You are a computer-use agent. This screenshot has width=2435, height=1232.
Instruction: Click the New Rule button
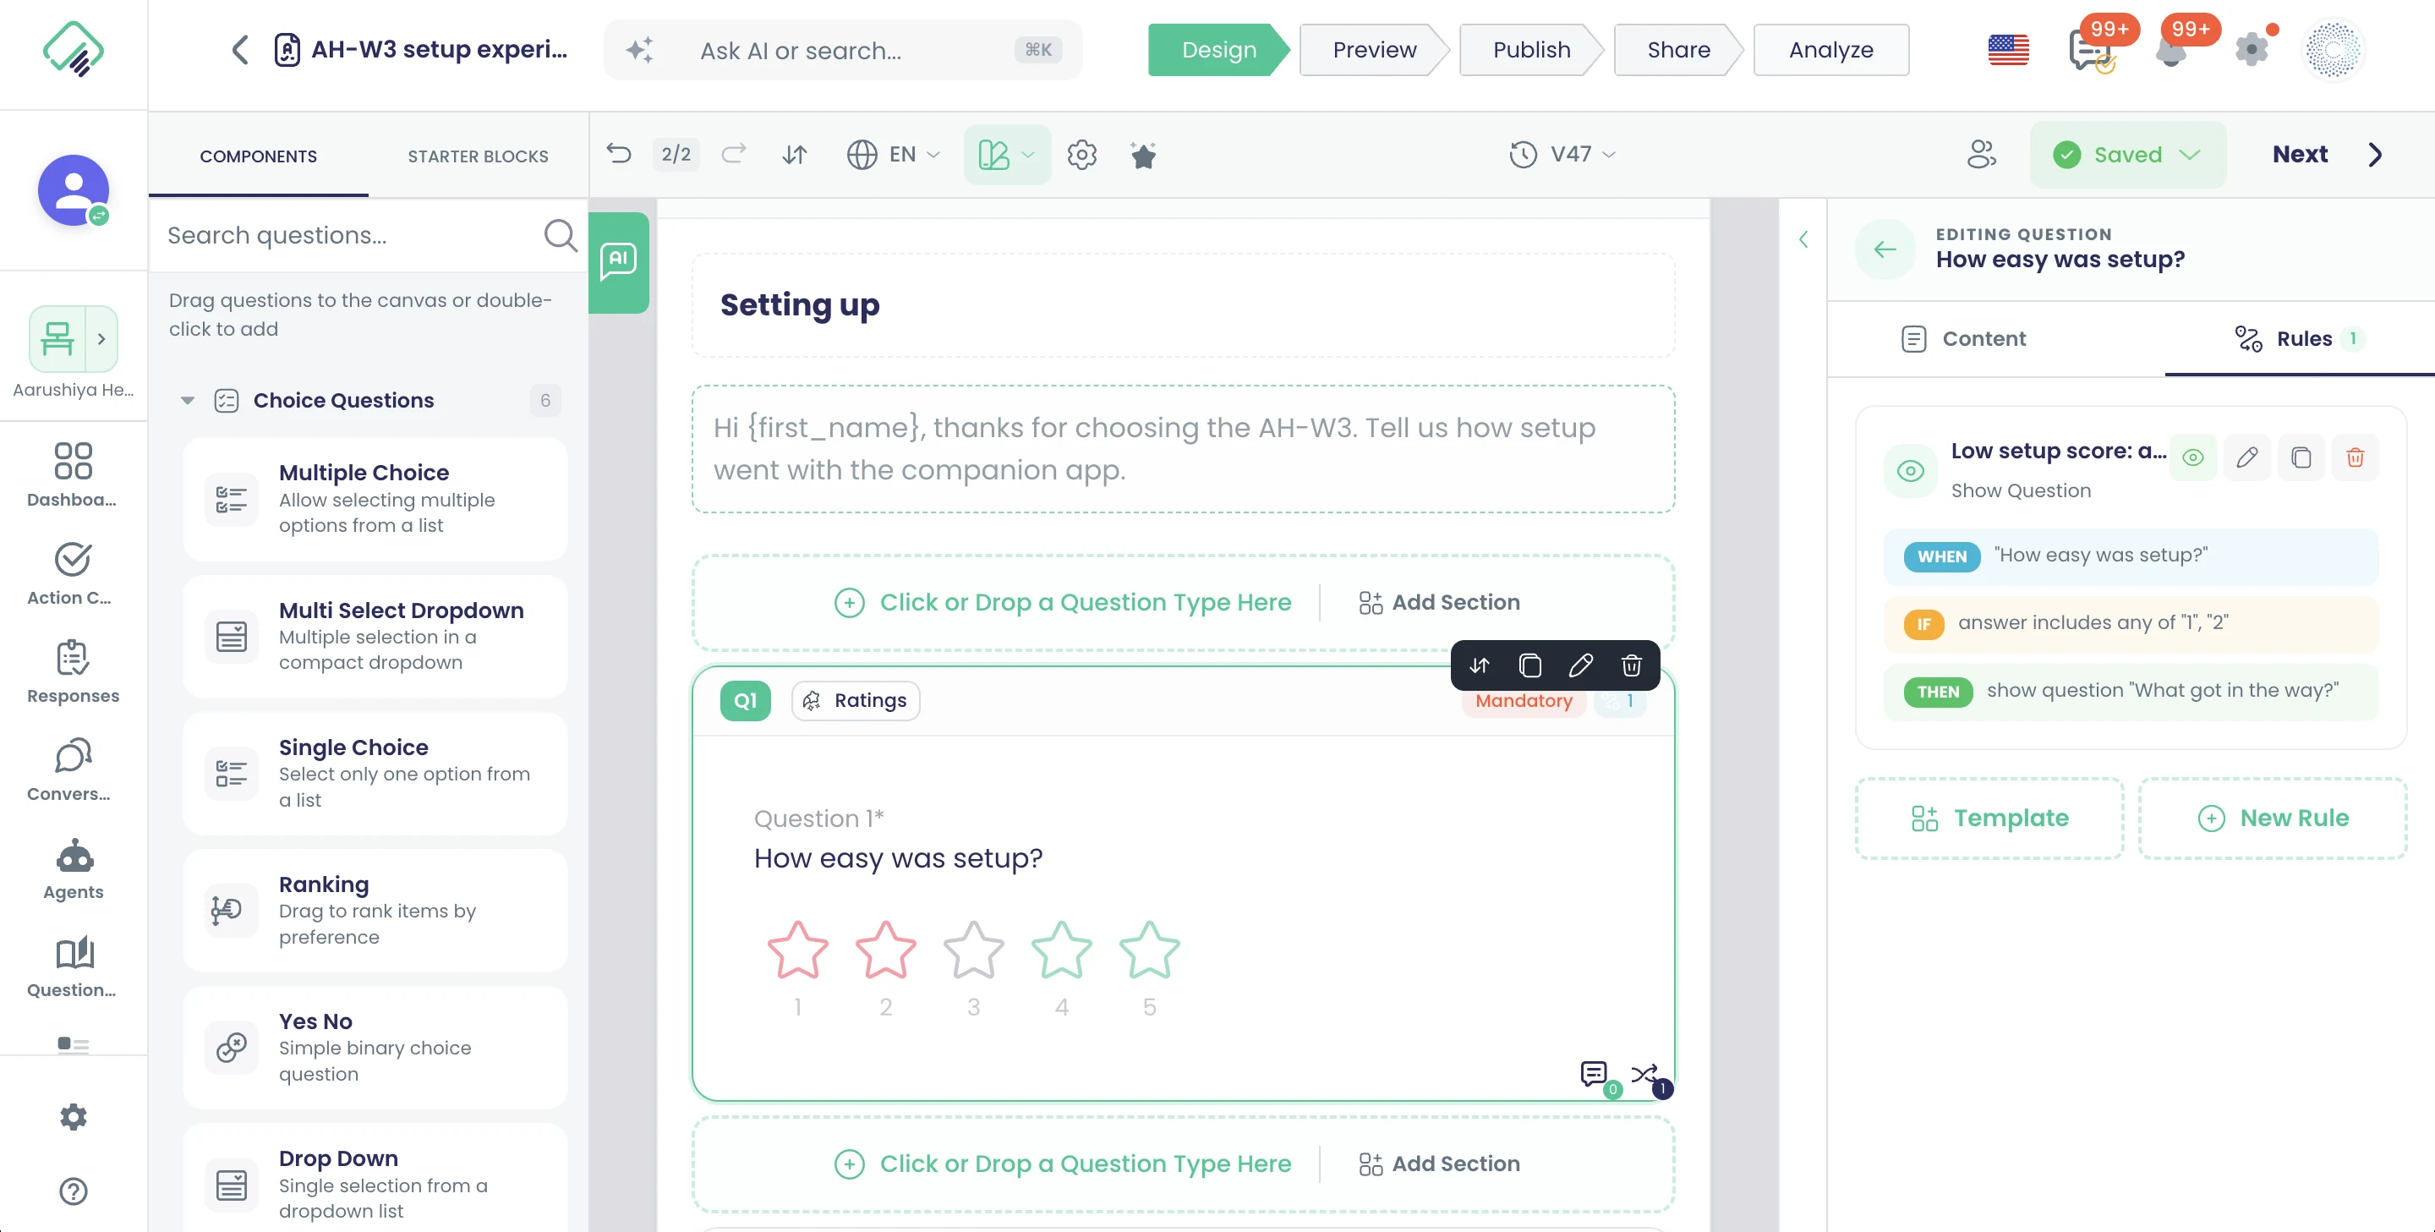point(2273,818)
